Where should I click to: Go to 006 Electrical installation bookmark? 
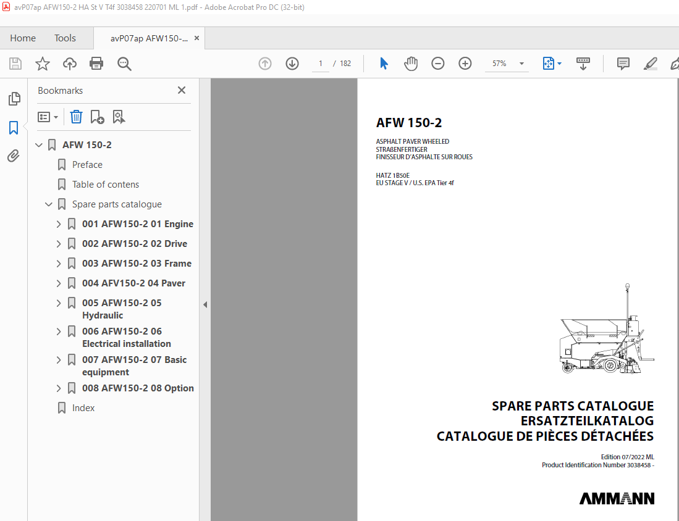click(127, 338)
